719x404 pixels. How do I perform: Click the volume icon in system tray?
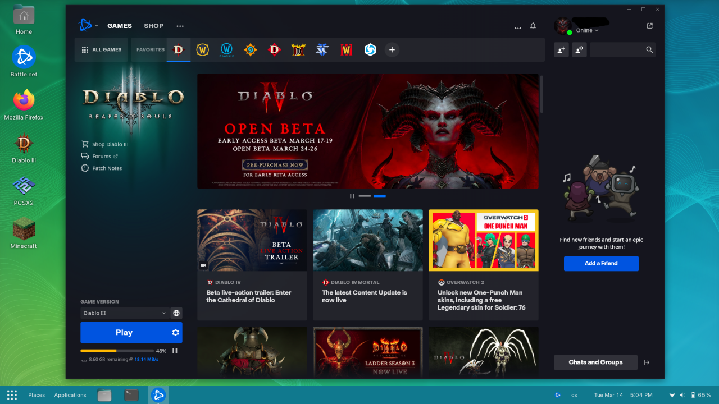point(682,395)
